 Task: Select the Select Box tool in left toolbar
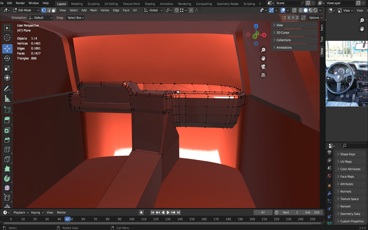point(7,28)
